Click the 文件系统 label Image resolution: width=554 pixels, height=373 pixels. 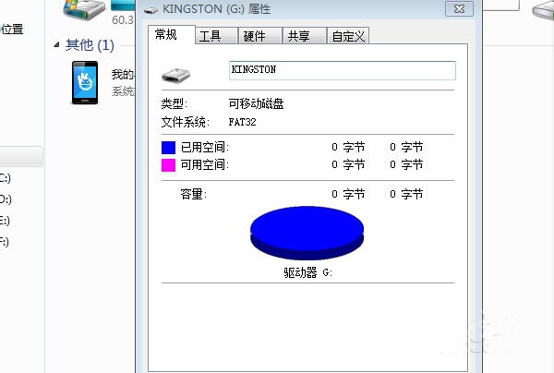186,122
